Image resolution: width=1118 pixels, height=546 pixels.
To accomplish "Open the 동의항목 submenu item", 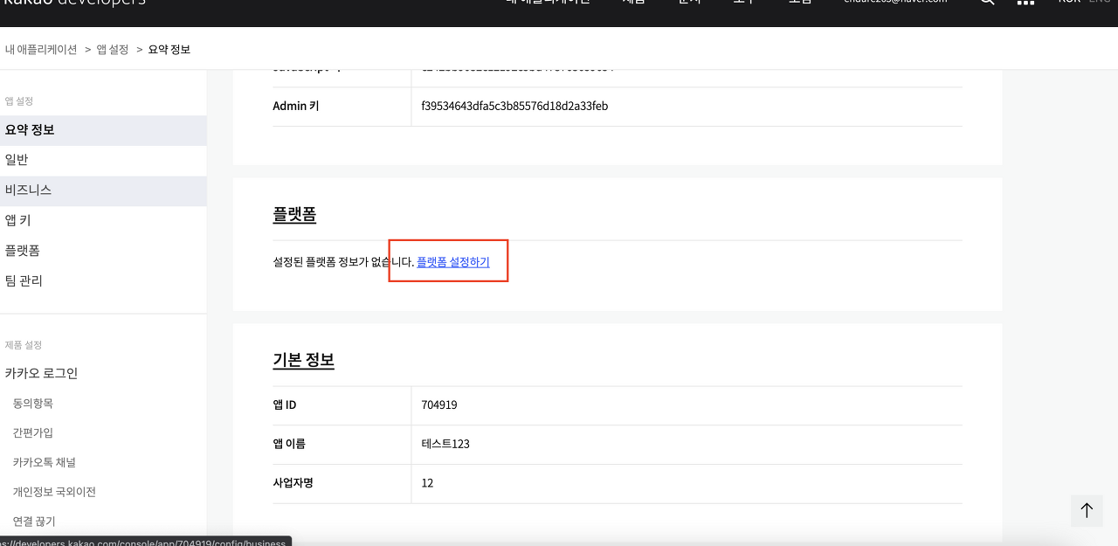I will (33, 404).
